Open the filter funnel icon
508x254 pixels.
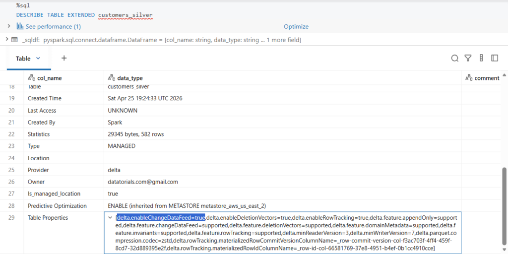tap(468, 59)
